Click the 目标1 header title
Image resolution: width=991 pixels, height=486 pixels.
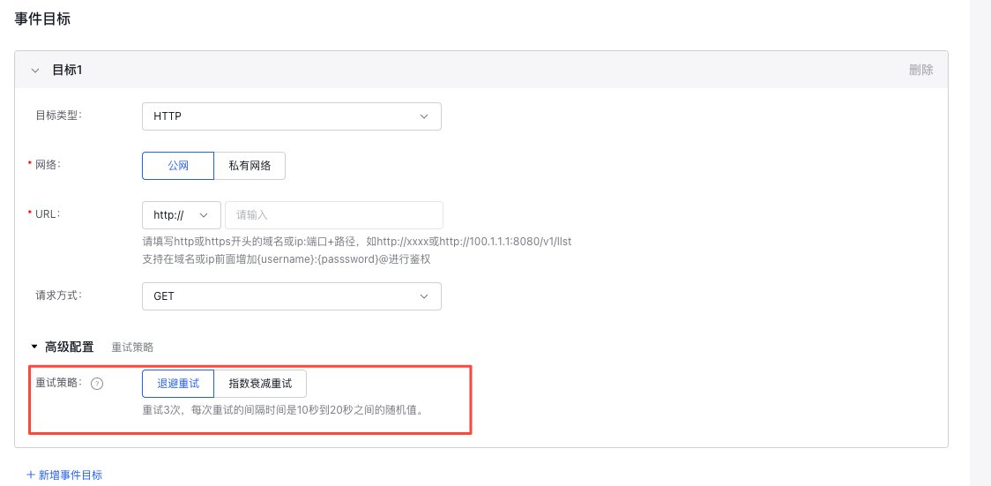(68, 70)
